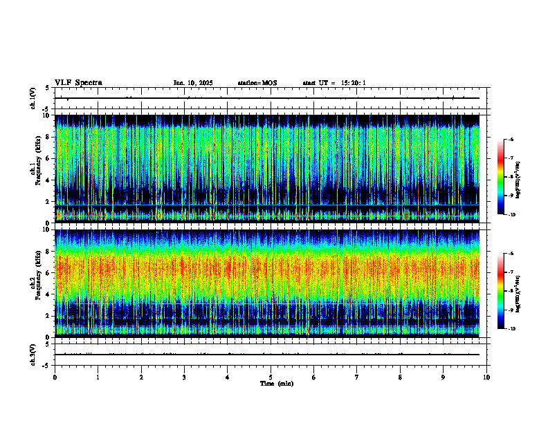Click time axis tick label "9"
548x423 pixels.
coord(443,377)
